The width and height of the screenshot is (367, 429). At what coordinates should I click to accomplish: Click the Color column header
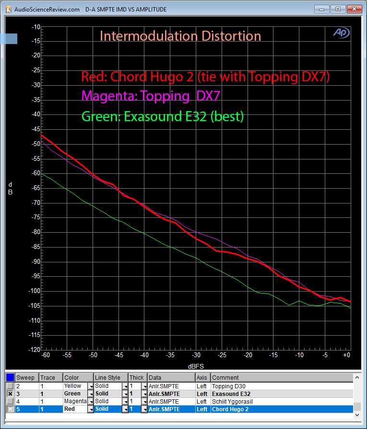click(78, 378)
